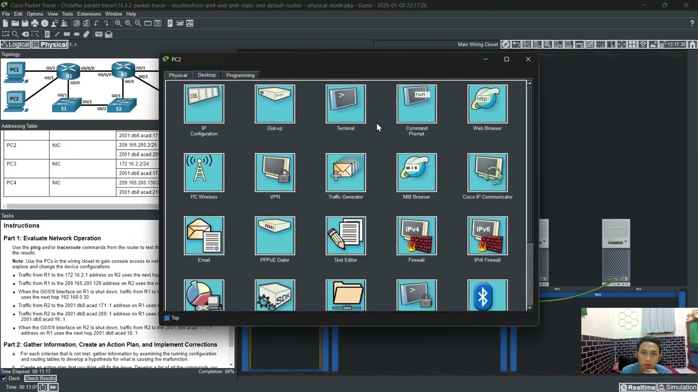
Task: Click the Print toolbar icon
Action: coord(35,23)
